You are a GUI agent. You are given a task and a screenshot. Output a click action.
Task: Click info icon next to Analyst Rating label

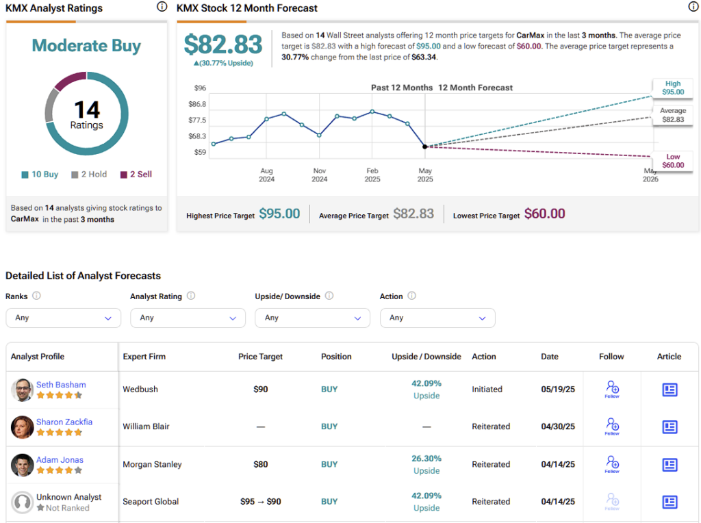point(191,296)
